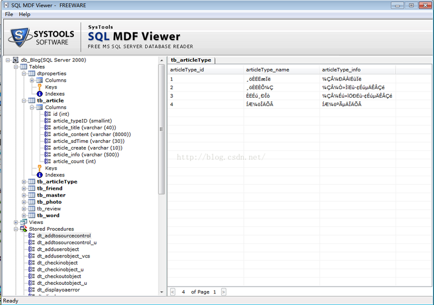Click the tb_articleType table icon
The height and width of the screenshot is (305, 434).
[32, 182]
